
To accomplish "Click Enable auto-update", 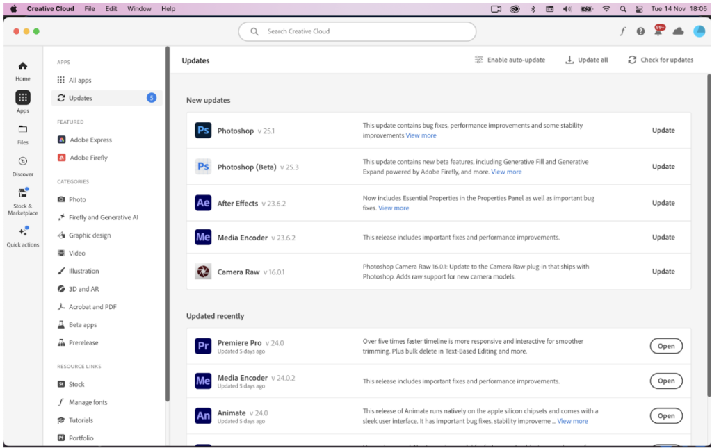I will tap(510, 60).
